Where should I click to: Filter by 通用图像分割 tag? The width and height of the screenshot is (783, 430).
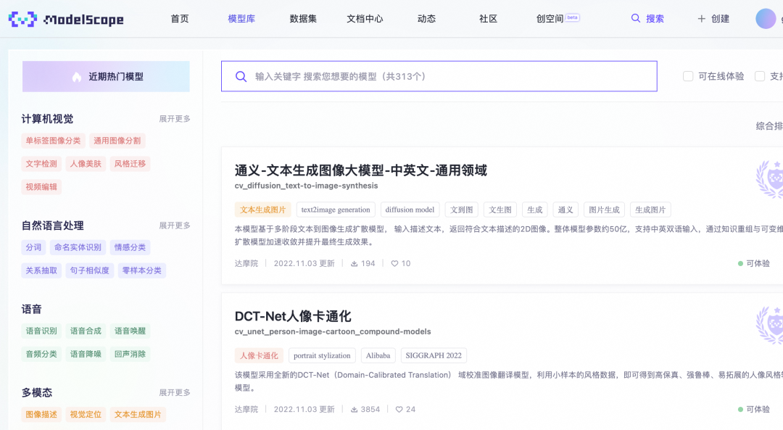tap(117, 141)
